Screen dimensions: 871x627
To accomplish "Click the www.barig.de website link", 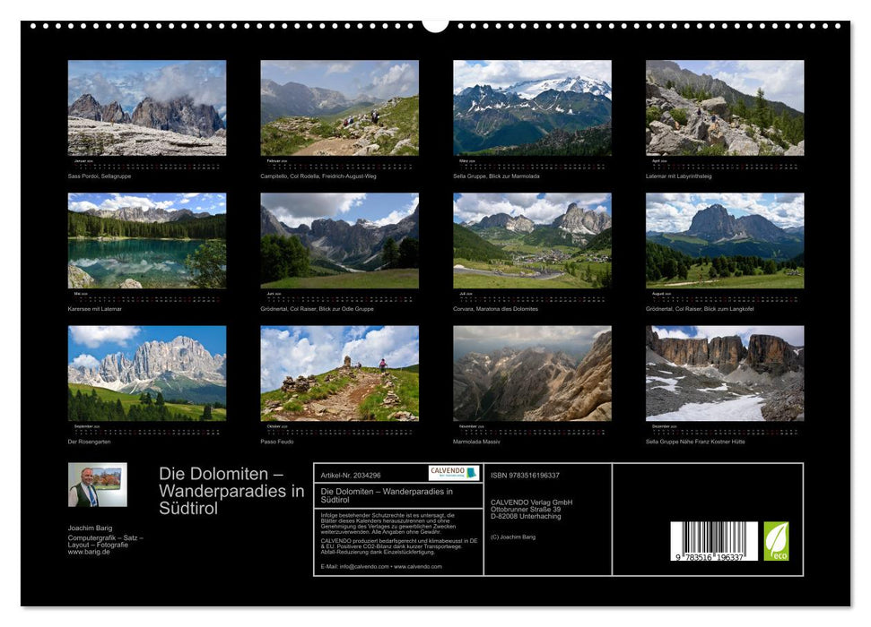I will (89, 552).
